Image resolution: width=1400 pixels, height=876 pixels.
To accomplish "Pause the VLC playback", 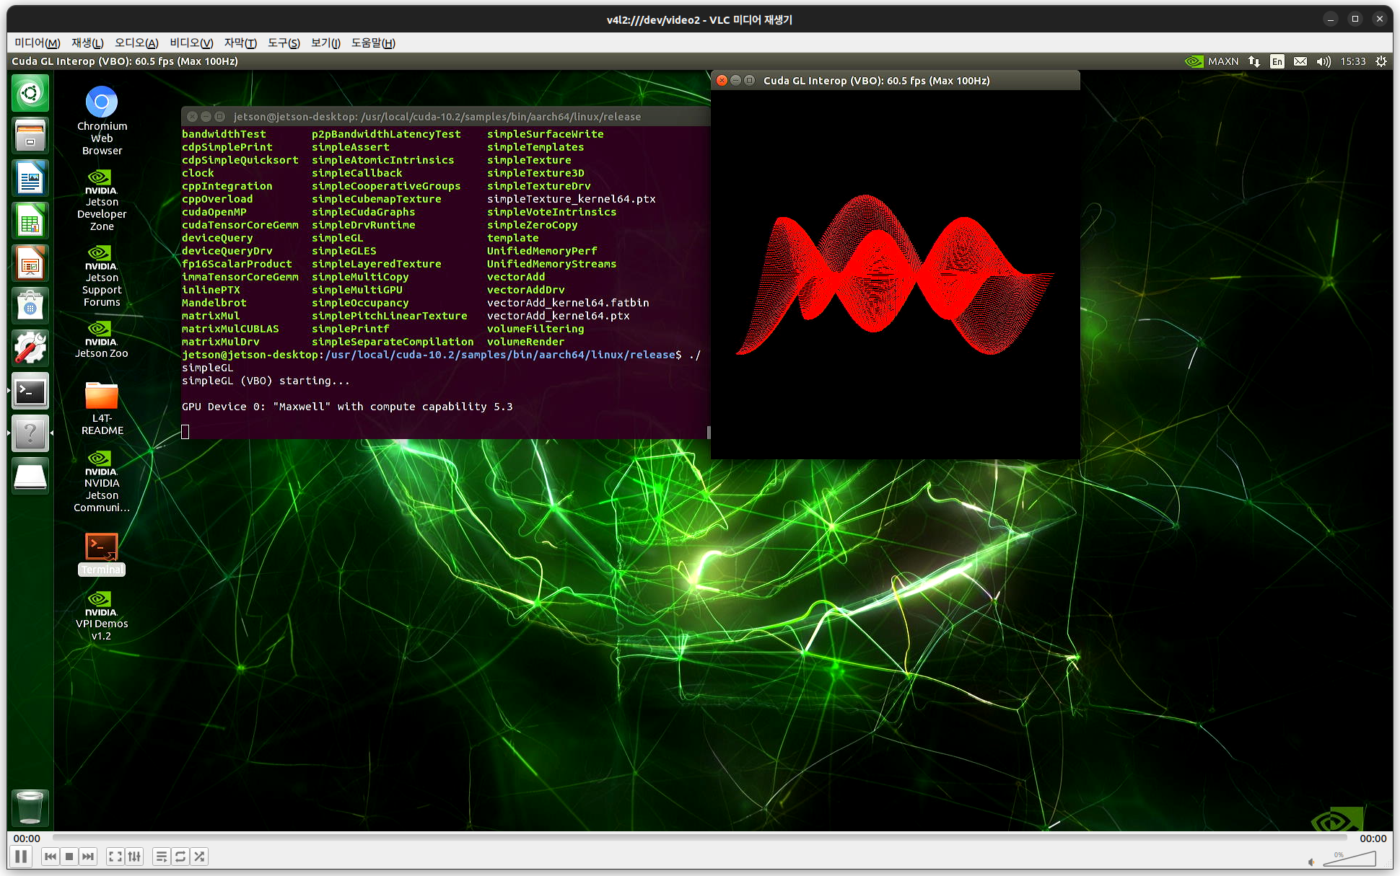I will pyautogui.click(x=21, y=857).
